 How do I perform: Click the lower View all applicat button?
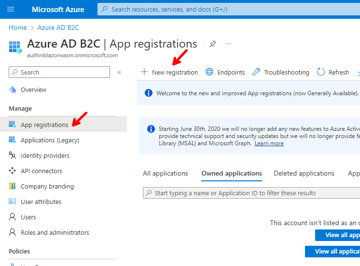coord(332,252)
